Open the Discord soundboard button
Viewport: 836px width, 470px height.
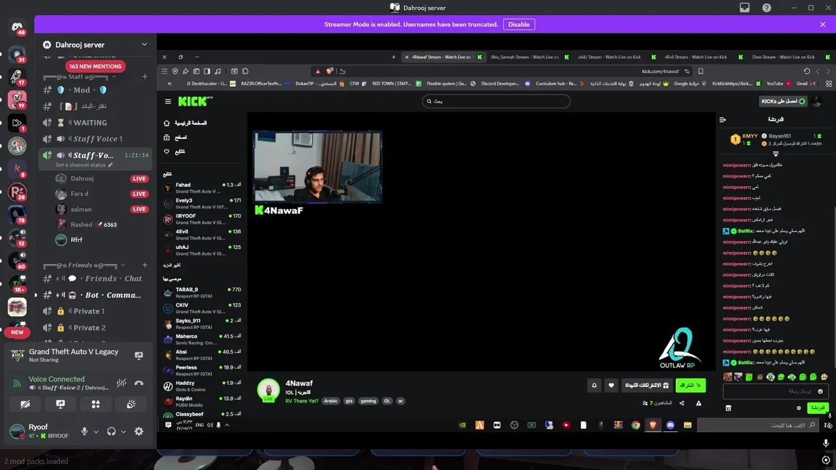click(x=131, y=404)
